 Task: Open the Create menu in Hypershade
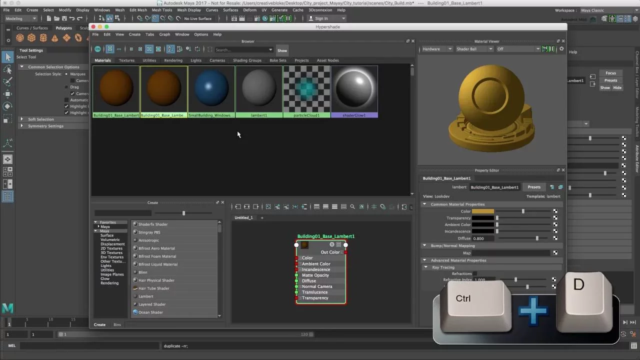tap(134, 34)
